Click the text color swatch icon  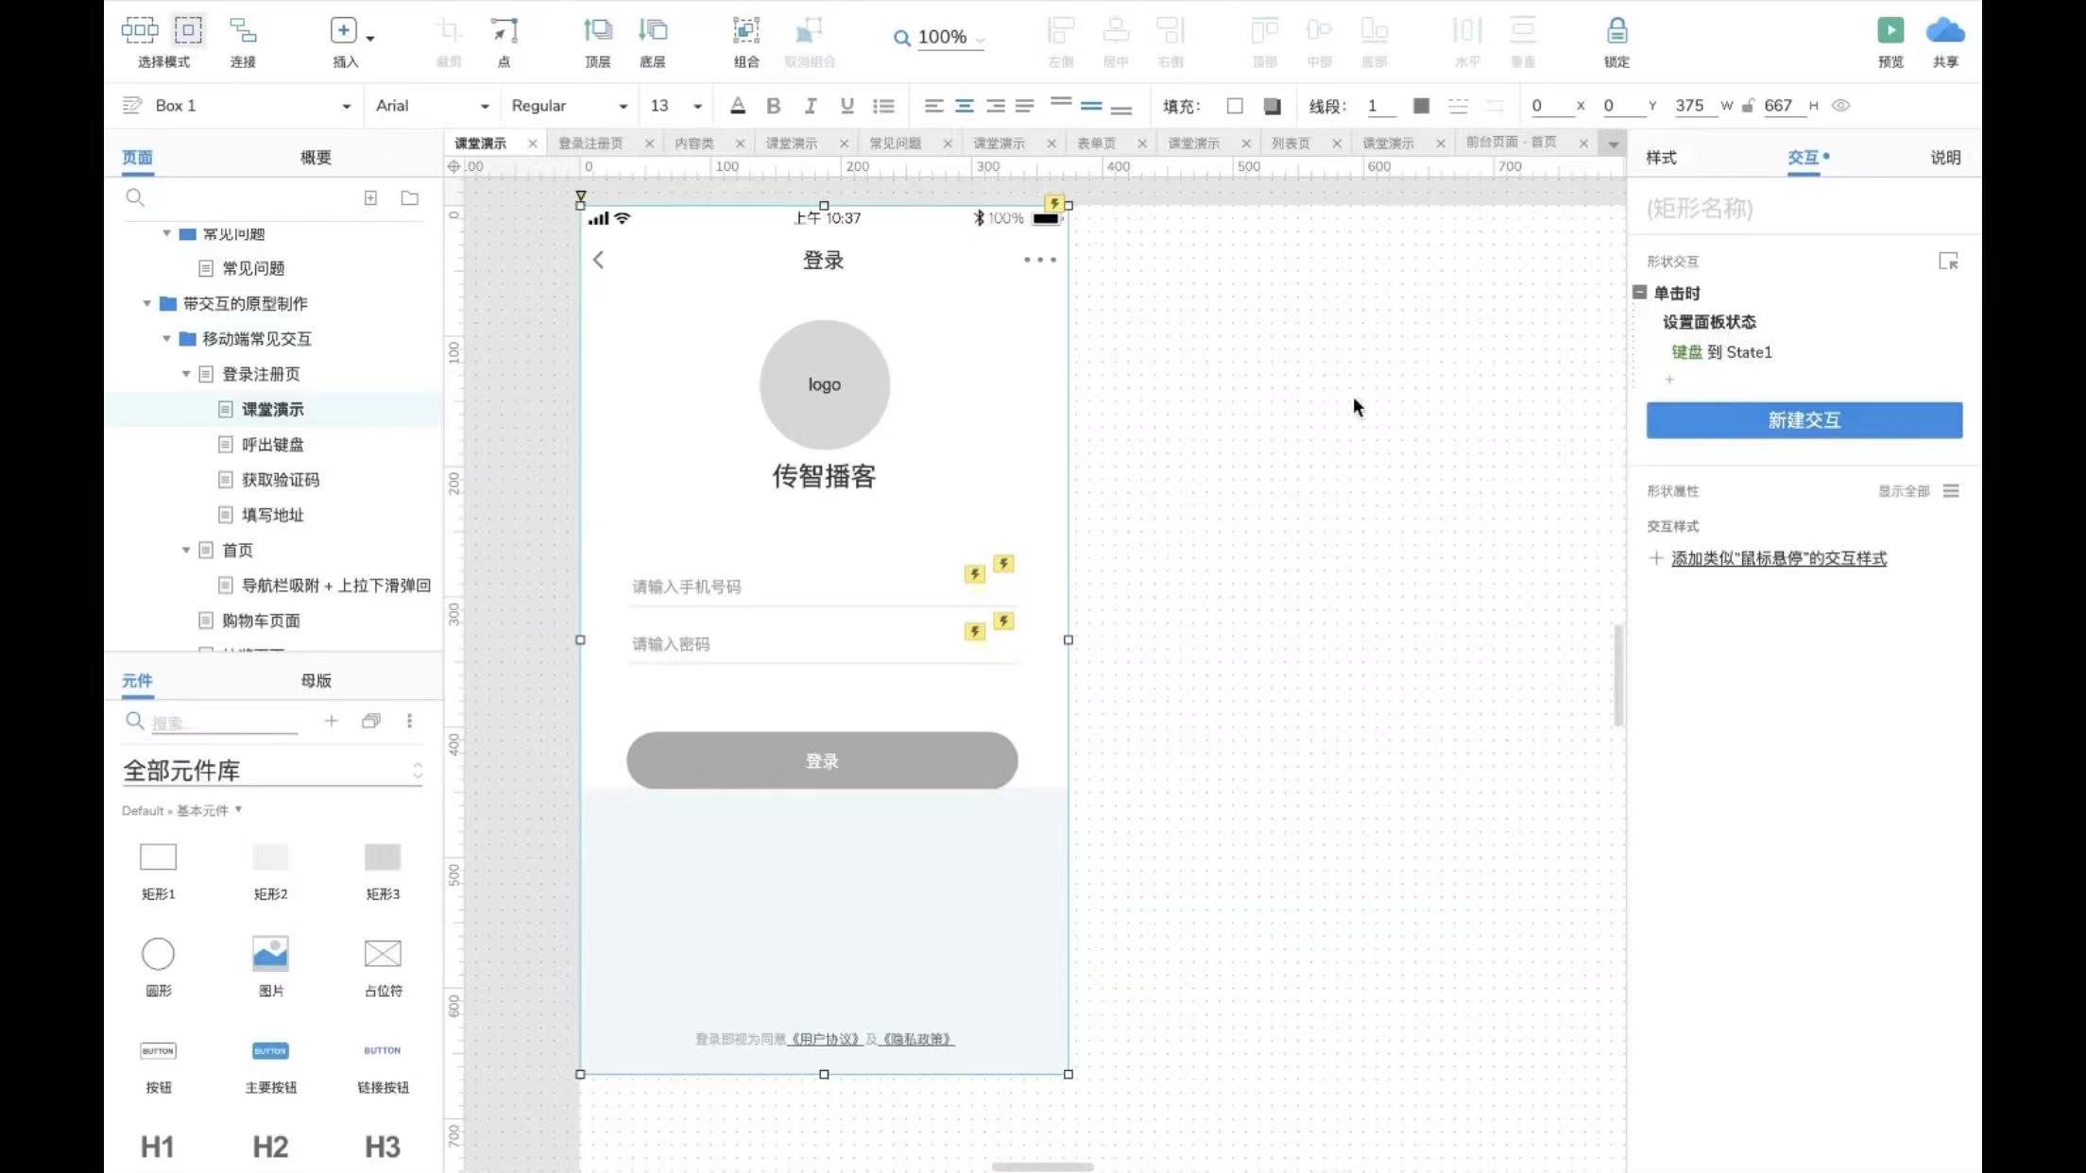(737, 106)
